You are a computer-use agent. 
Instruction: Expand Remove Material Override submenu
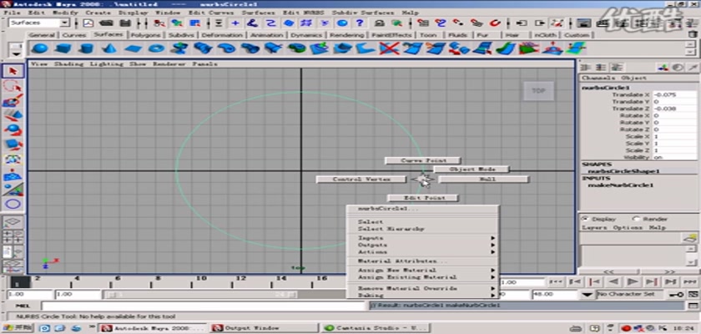(x=424, y=288)
